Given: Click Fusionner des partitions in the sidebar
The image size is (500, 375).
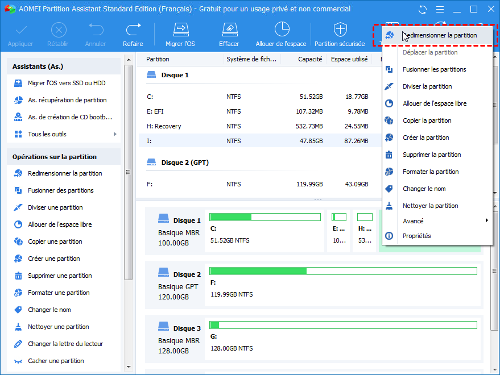Looking at the screenshot, I should [x=61, y=190].
